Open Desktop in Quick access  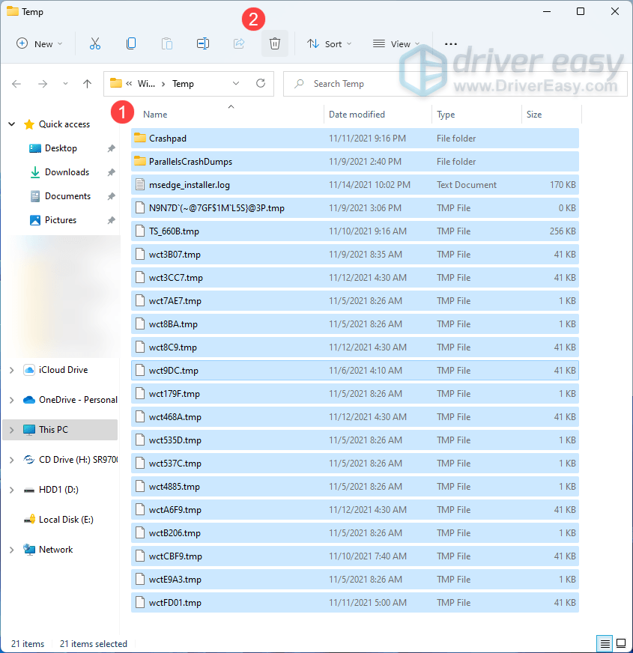pyautogui.click(x=61, y=148)
